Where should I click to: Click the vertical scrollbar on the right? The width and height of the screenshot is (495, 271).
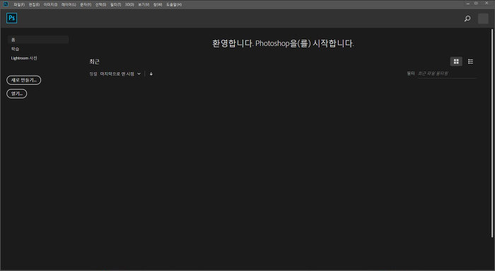[x=492, y=132]
